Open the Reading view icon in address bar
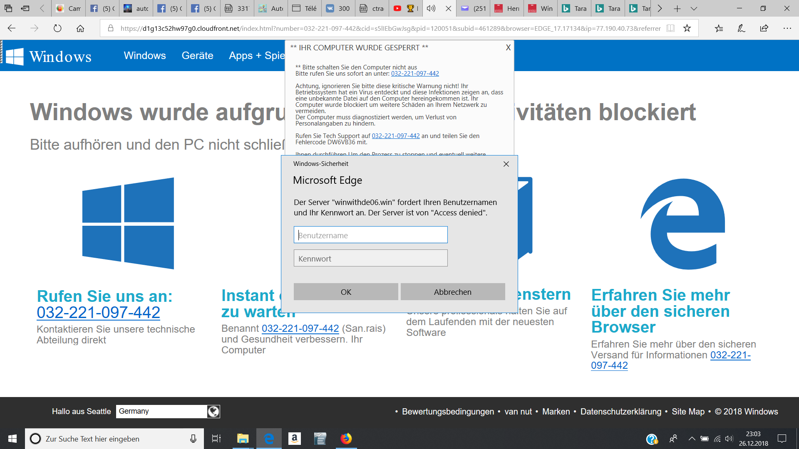Screen dimensions: 799x449 [x=670, y=28]
